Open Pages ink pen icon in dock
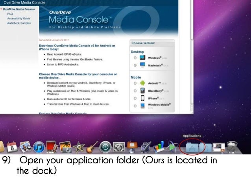This screenshot has width=251, height=189. [x=145, y=147]
